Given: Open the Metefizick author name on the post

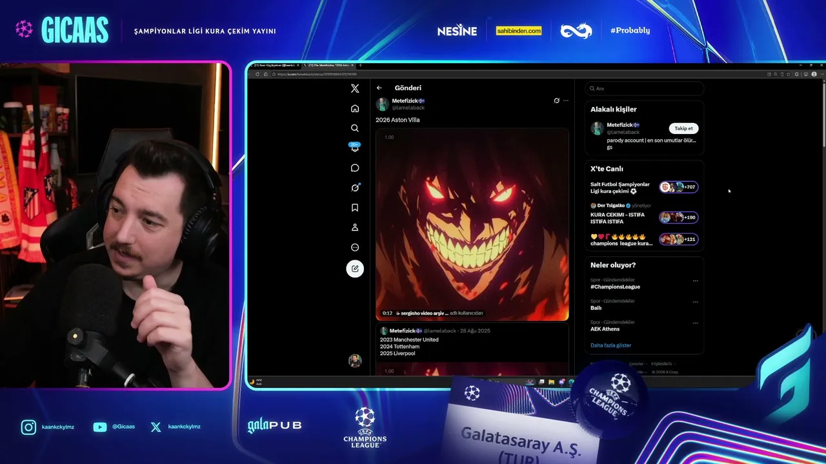Looking at the screenshot, I should coord(408,101).
